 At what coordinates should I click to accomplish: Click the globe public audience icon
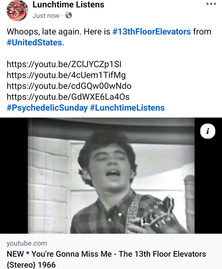[69, 15]
